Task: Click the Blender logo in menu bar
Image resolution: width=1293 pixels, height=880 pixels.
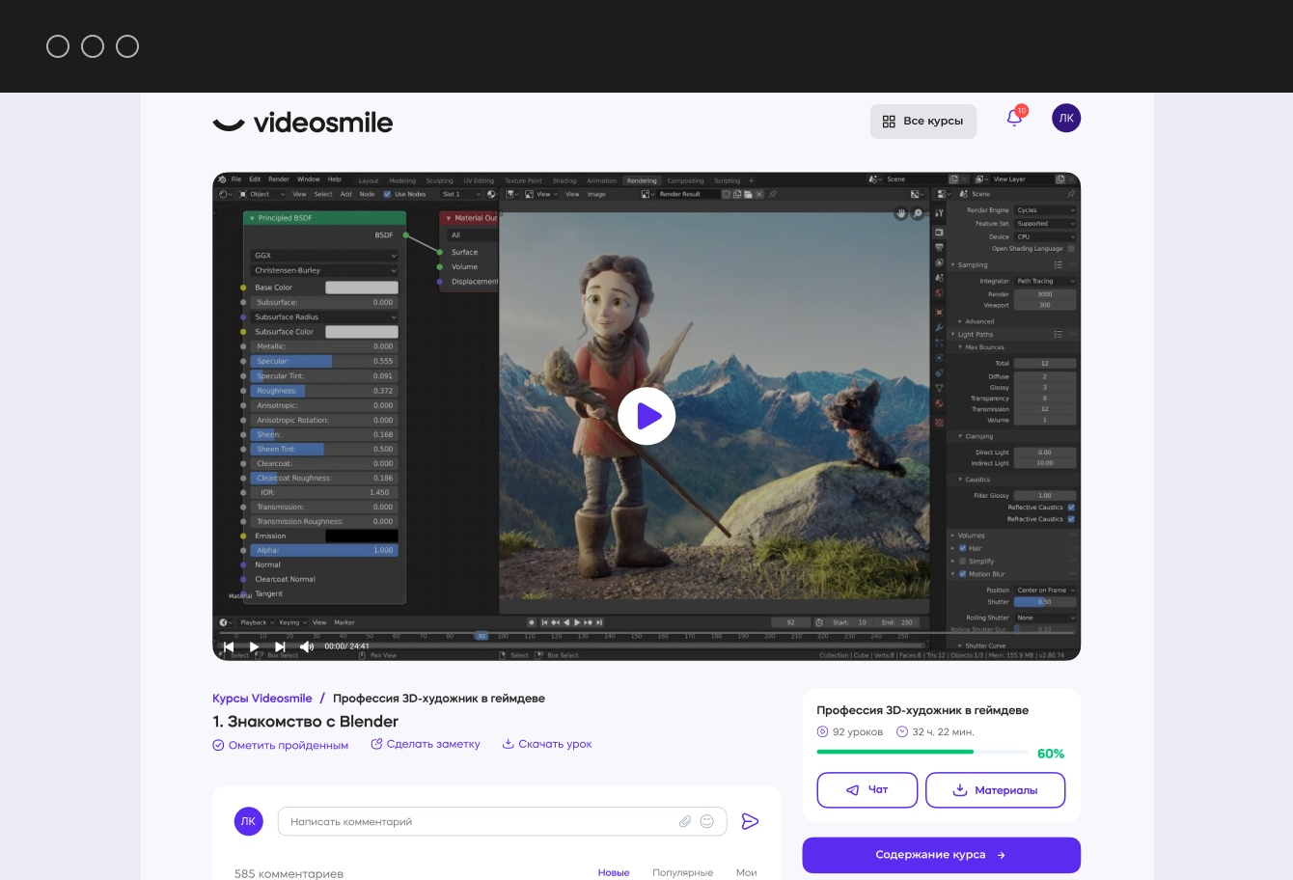Action: [x=222, y=179]
